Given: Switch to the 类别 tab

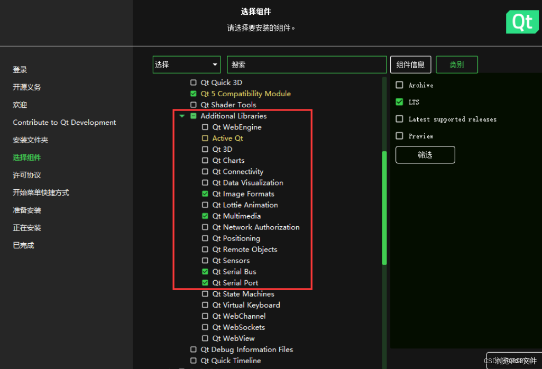Looking at the screenshot, I should (x=457, y=64).
